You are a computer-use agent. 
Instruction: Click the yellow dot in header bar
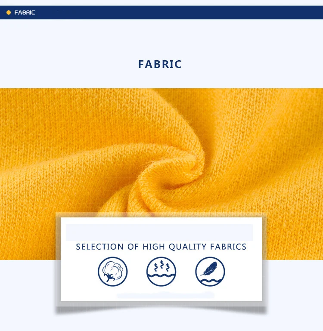9,12
